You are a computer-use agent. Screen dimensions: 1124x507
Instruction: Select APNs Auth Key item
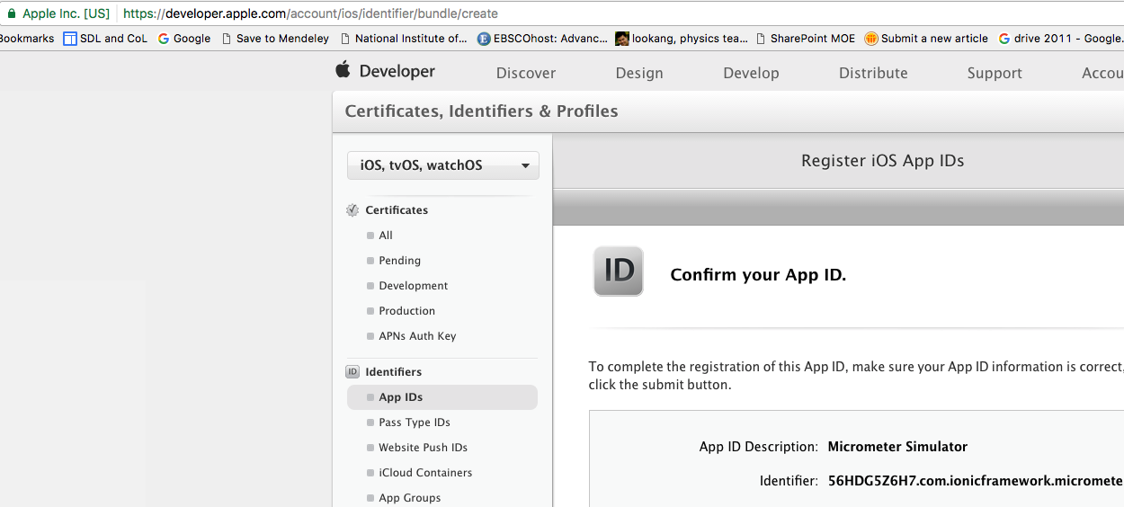pyautogui.click(x=417, y=336)
